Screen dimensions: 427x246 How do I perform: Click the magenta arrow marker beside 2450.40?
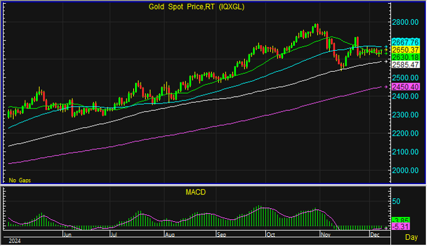pyautogui.click(x=386, y=87)
